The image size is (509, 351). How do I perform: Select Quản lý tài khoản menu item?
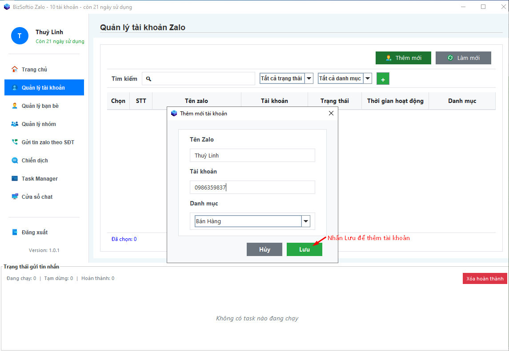coord(44,87)
